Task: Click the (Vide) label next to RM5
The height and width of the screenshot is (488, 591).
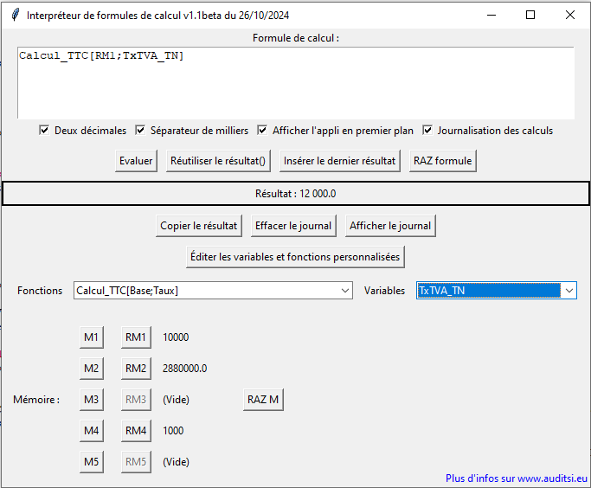Action: (x=176, y=462)
